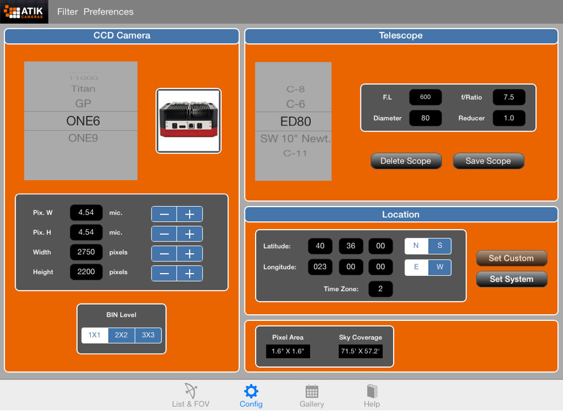Edit Height value 2200
The width and height of the screenshot is (563, 411).
86,272
